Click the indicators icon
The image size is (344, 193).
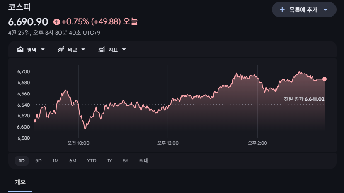[x=102, y=50]
